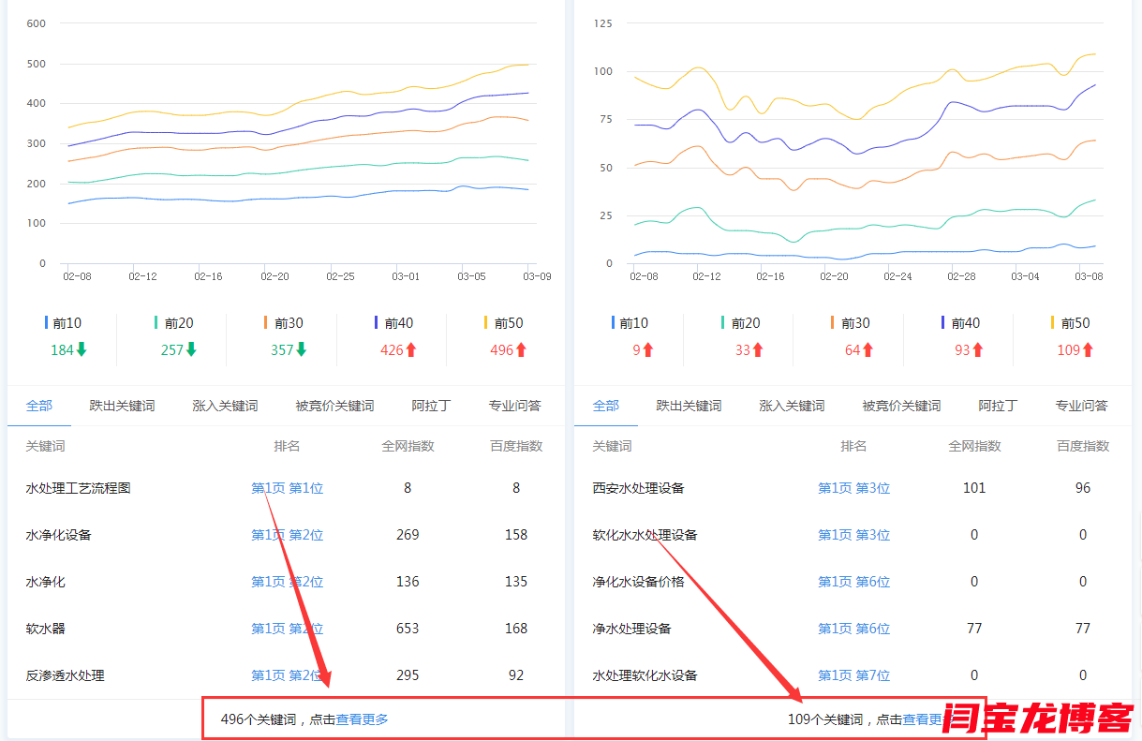
Task: Click yellow 前50 legend marker in right panel
Action: point(1053,323)
